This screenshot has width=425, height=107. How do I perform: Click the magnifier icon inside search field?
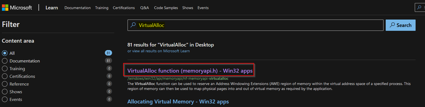[133, 25]
